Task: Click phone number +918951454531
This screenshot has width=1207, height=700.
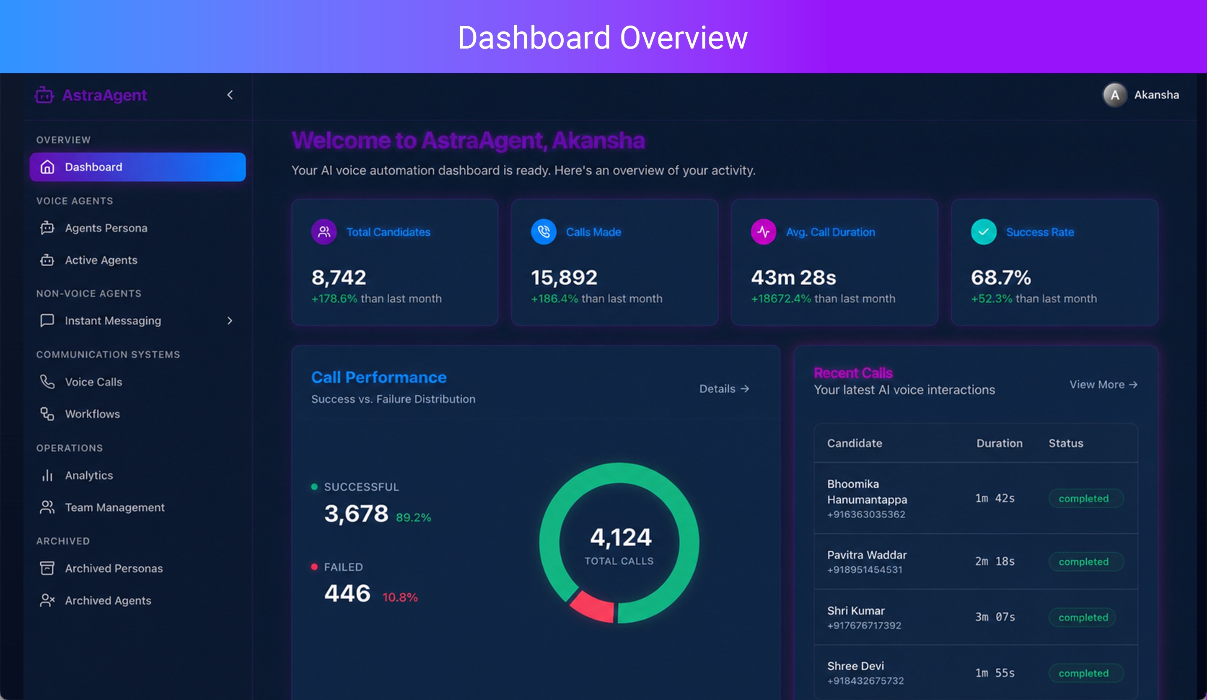Action: 865,570
